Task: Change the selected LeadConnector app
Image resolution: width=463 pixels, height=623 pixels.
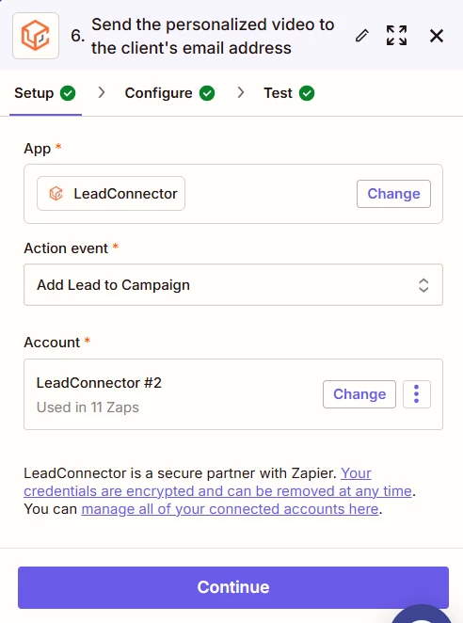Action: (393, 194)
